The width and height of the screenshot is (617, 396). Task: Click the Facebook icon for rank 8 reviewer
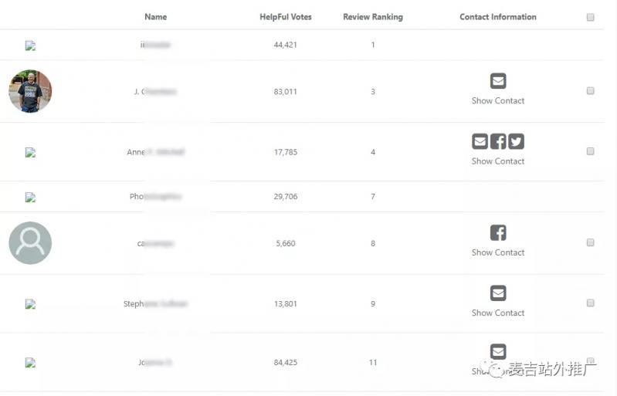(498, 233)
